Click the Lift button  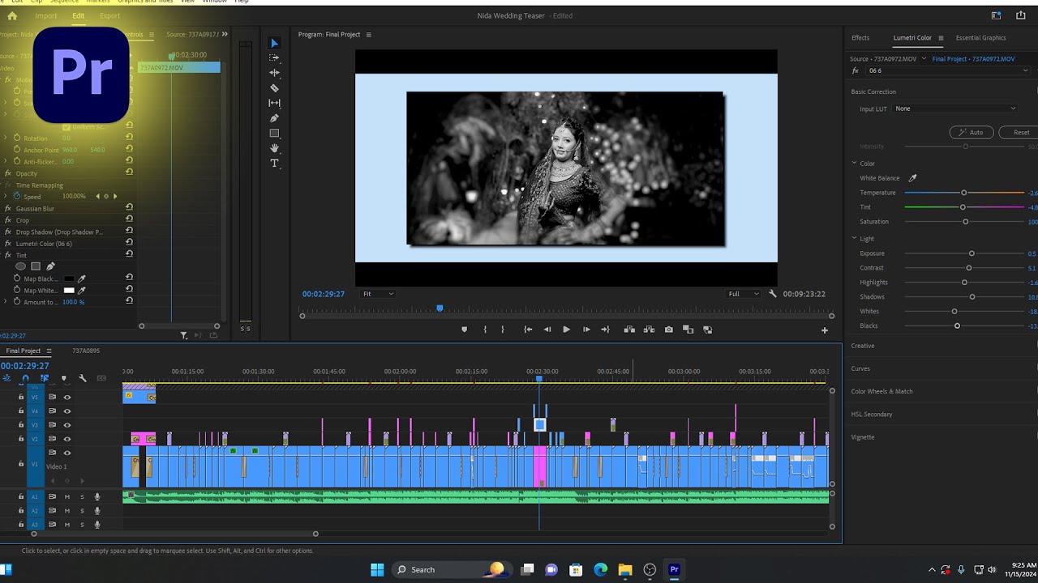pyautogui.click(x=629, y=330)
